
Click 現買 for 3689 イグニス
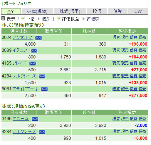(116, 50)
